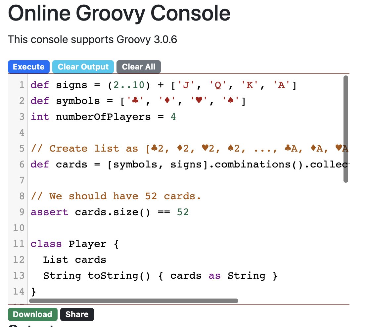Click the 'List cards' line
The image size is (366, 327).
tap(75, 259)
